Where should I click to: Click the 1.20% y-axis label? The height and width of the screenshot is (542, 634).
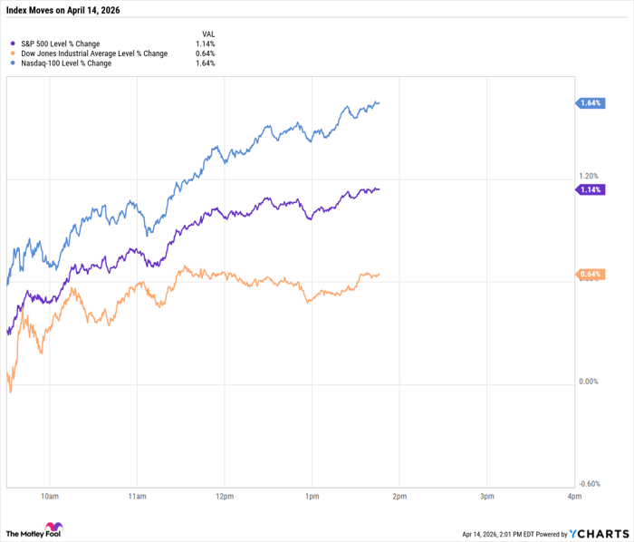pyautogui.click(x=590, y=176)
